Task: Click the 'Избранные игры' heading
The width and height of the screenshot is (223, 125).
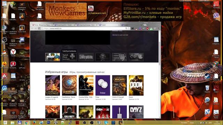Action: 56,72
